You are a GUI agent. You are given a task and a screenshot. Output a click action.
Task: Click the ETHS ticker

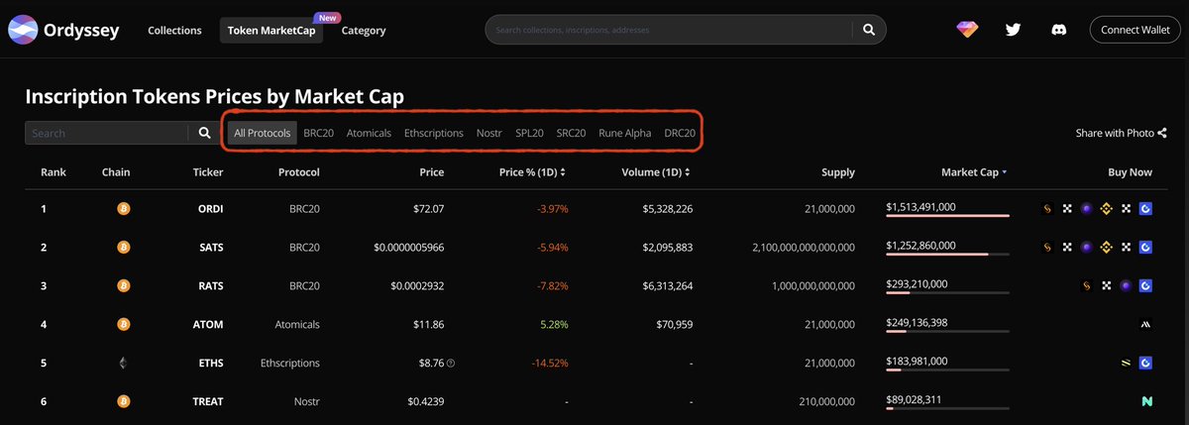coord(211,363)
